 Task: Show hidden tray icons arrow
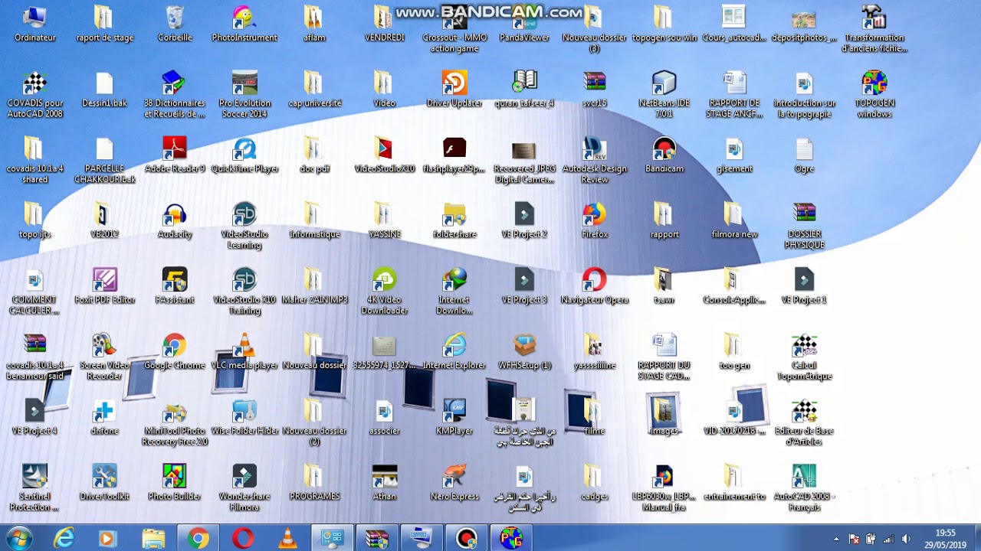836,540
